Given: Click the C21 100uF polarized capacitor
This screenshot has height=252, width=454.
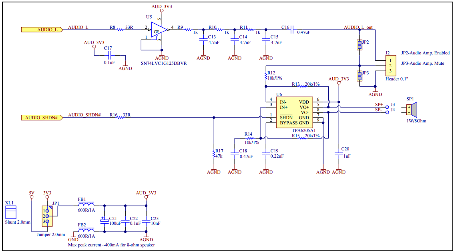Looking at the screenshot, I should click(x=104, y=220).
